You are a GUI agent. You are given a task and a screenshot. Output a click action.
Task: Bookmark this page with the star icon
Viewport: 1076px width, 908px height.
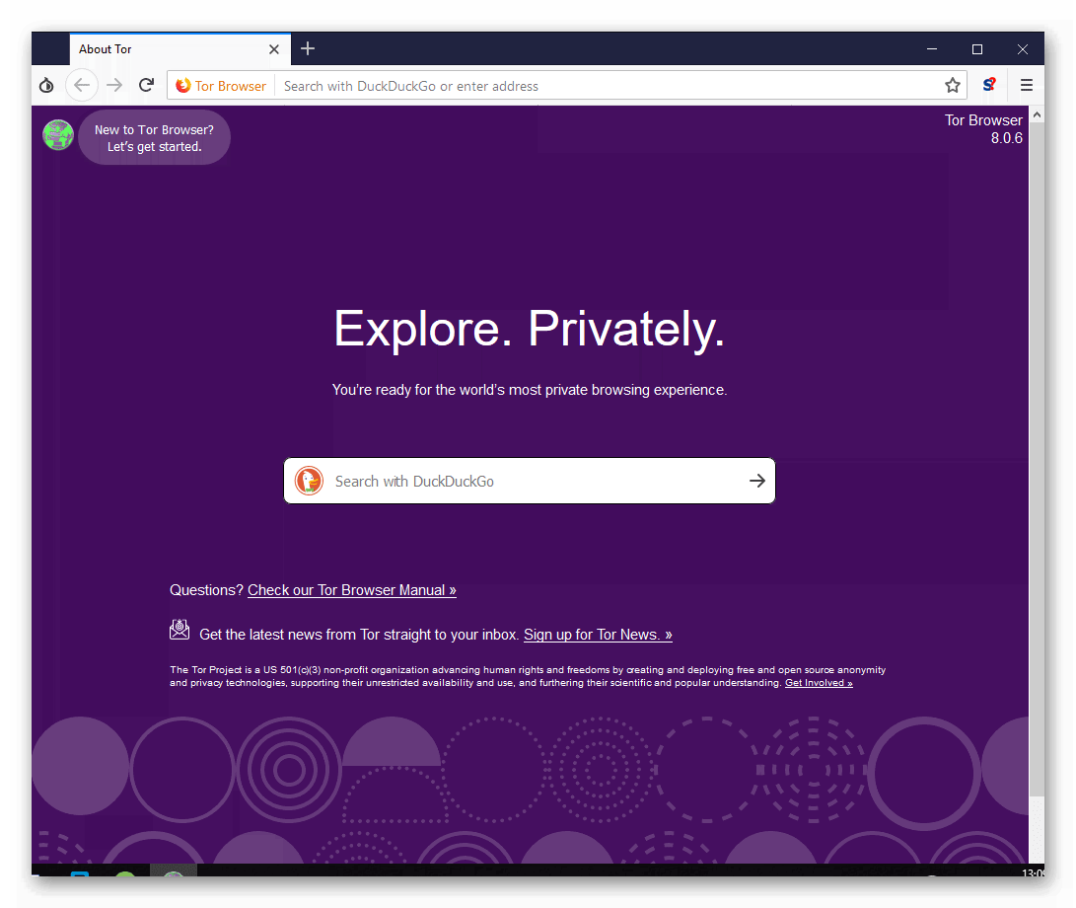(953, 85)
